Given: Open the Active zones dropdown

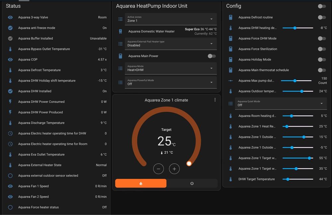Looking at the screenshot, I should 171,19.
